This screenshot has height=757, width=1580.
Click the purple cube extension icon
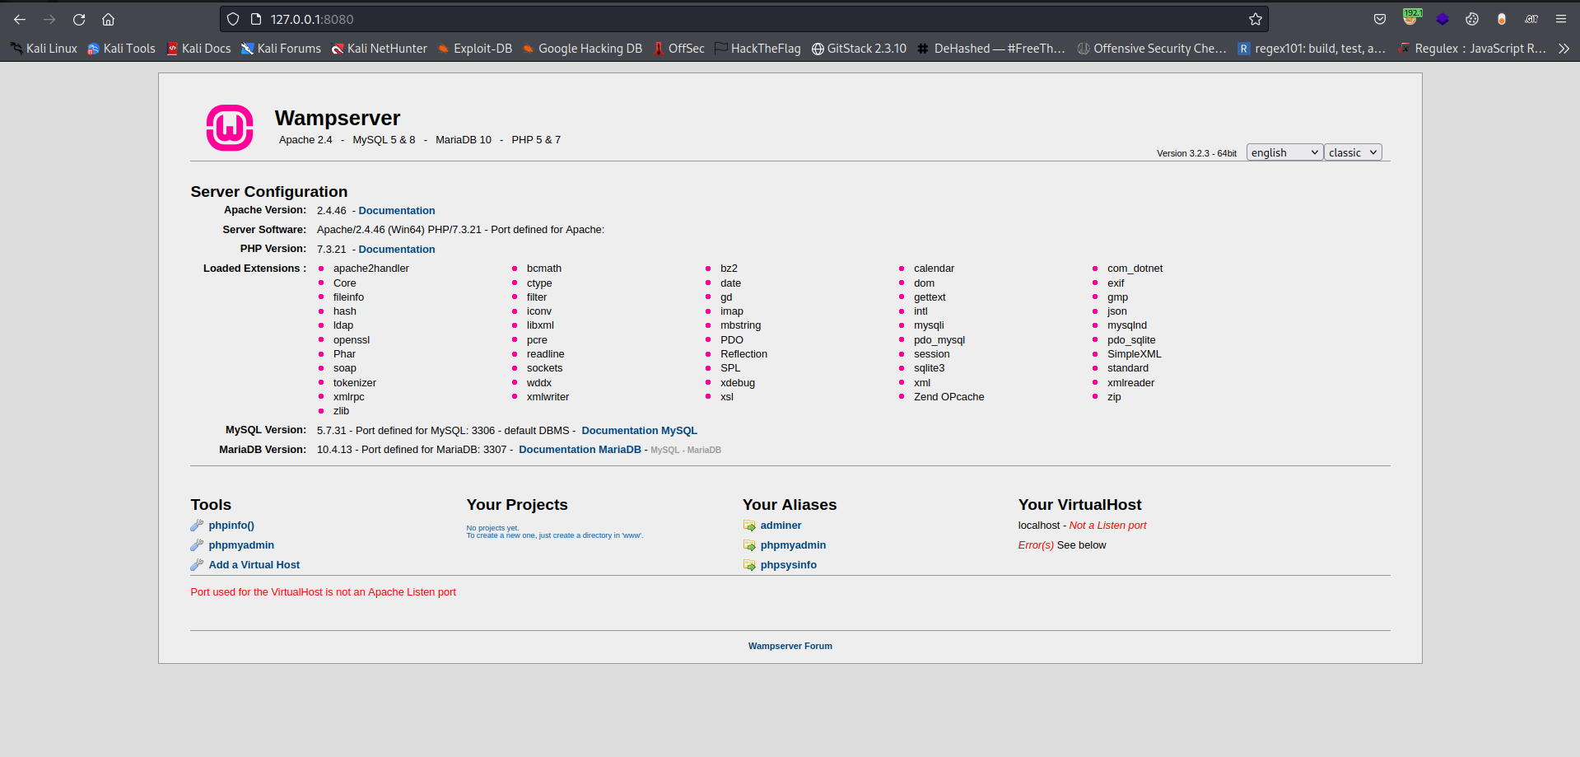coord(1443,19)
